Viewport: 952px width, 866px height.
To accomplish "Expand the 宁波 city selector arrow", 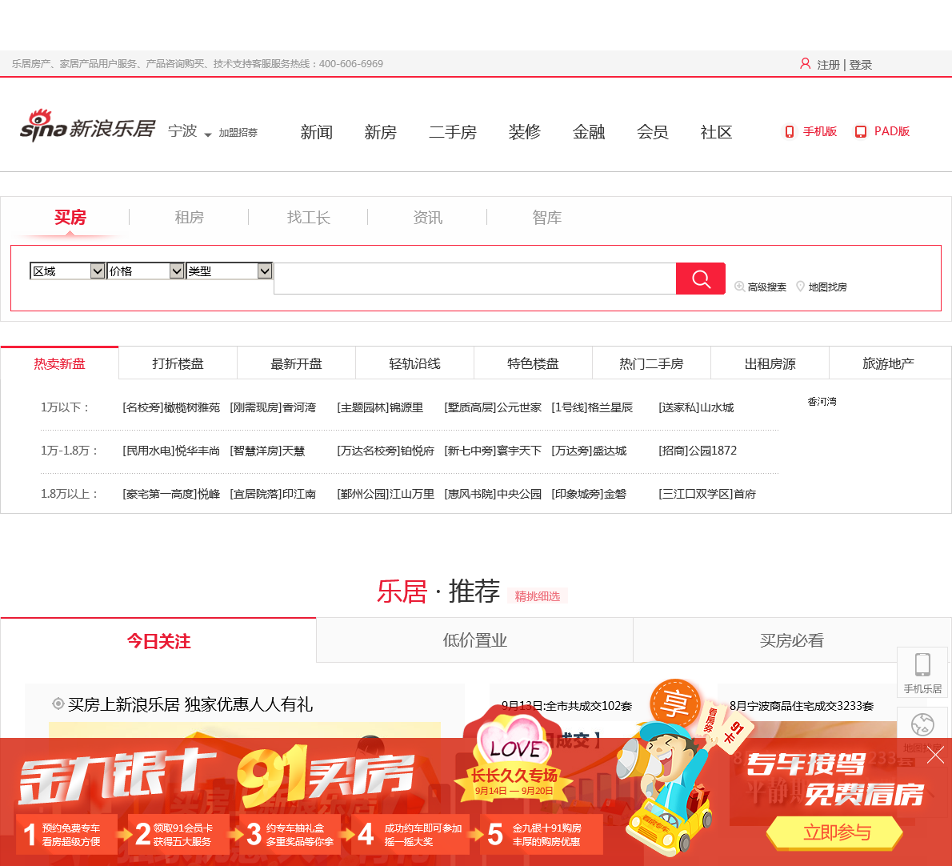I will tap(208, 134).
